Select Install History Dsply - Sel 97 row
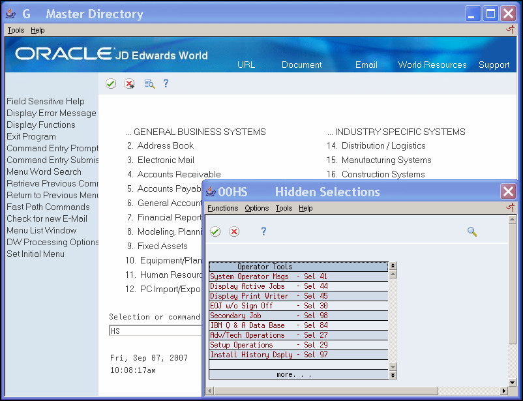The image size is (523, 401). [x=299, y=355]
